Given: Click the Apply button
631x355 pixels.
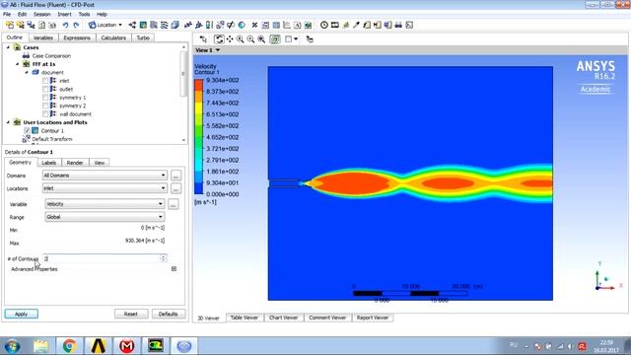Looking at the screenshot, I should click(x=22, y=314).
